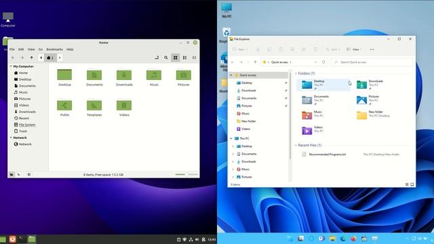Go back in the Home file manager
434x244 pixels.
(13, 58)
